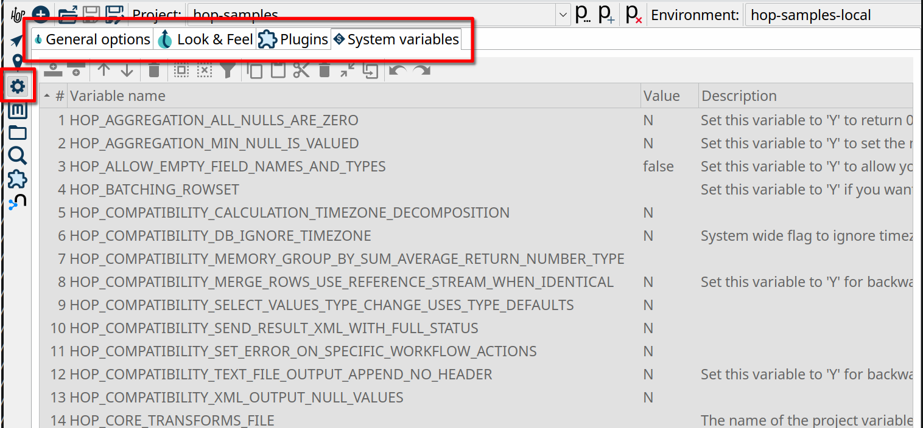Open the Environment combo box
Image resolution: width=923 pixels, height=428 pixels.
click(831, 15)
